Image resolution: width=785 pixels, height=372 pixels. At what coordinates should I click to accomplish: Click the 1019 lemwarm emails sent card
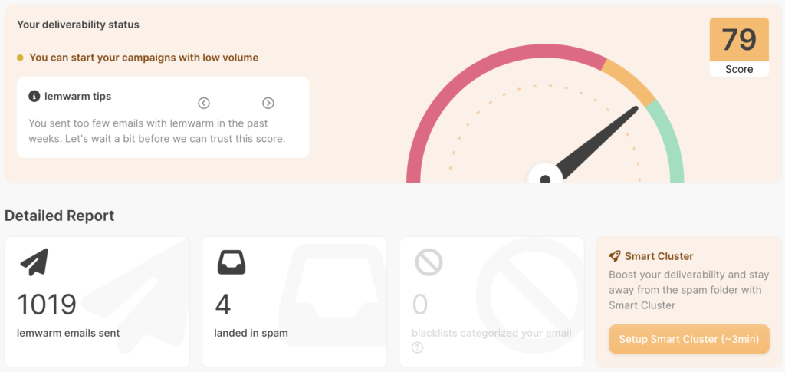point(97,302)
